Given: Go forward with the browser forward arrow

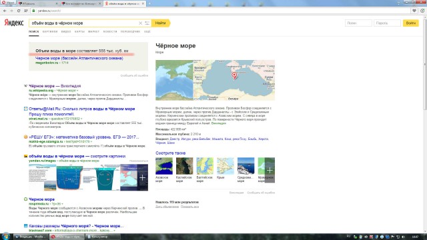Looking at the screenshot, I should [11, 11].
